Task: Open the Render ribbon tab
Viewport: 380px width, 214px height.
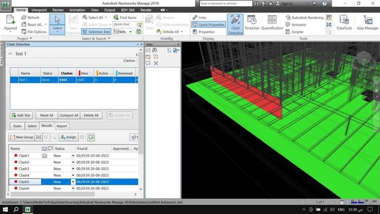Action: point(146,10)
